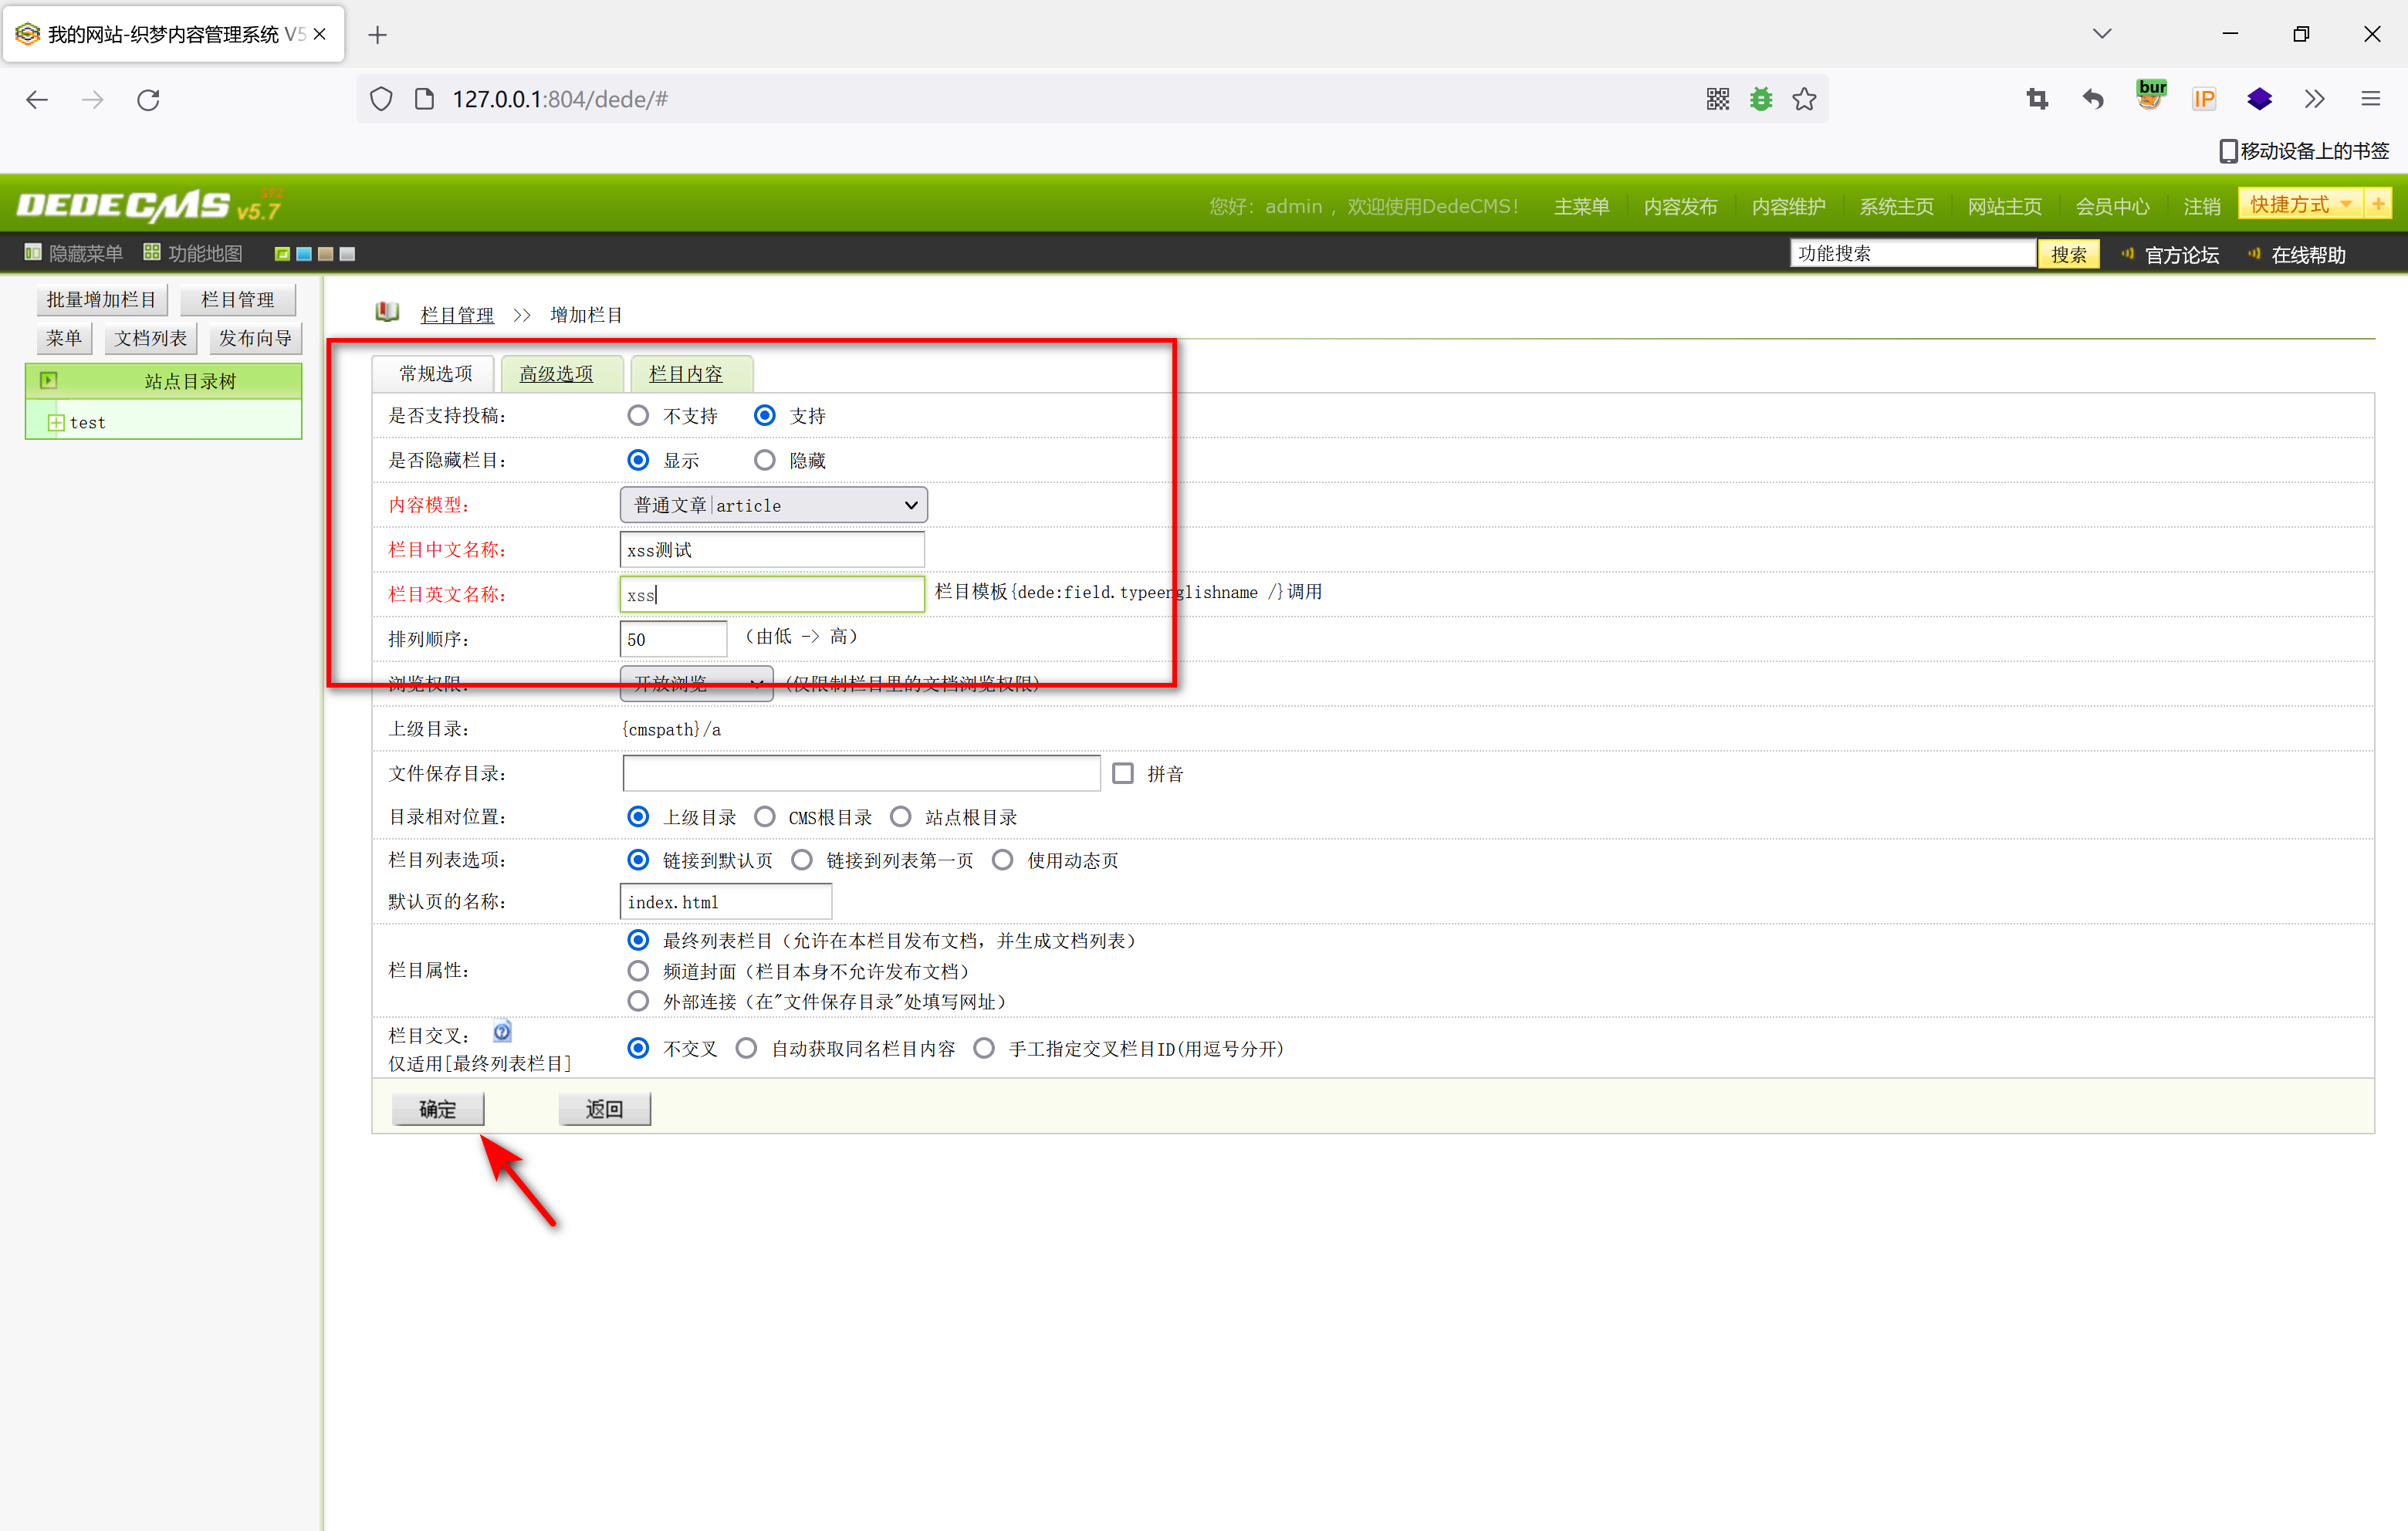Click the crop screenshot icon in toolbar

point(2037,99)
